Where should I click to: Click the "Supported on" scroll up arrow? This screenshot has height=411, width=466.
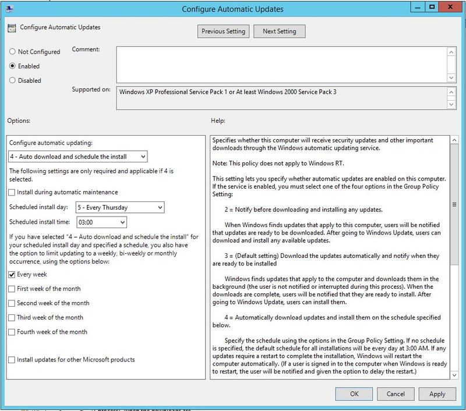[453, 91]
